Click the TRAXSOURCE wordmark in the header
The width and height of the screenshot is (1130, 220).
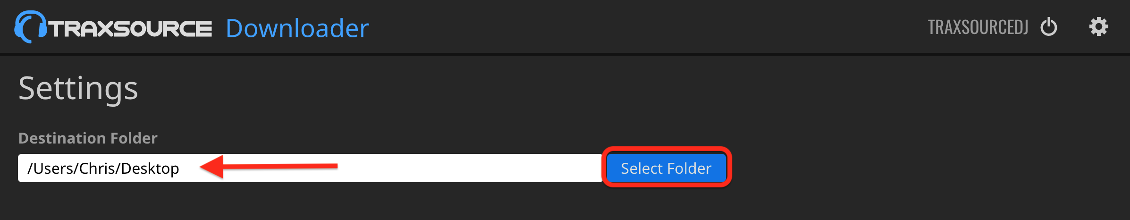pos(132,28)
